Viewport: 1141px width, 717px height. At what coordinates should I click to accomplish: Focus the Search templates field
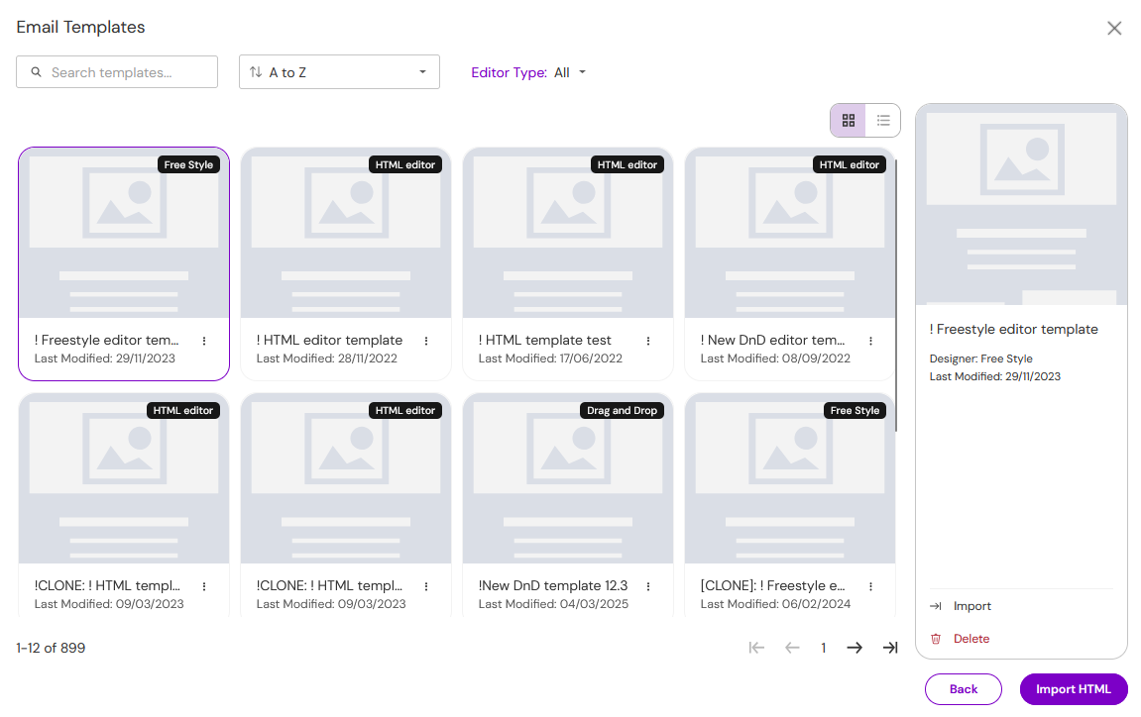(117, 72)
